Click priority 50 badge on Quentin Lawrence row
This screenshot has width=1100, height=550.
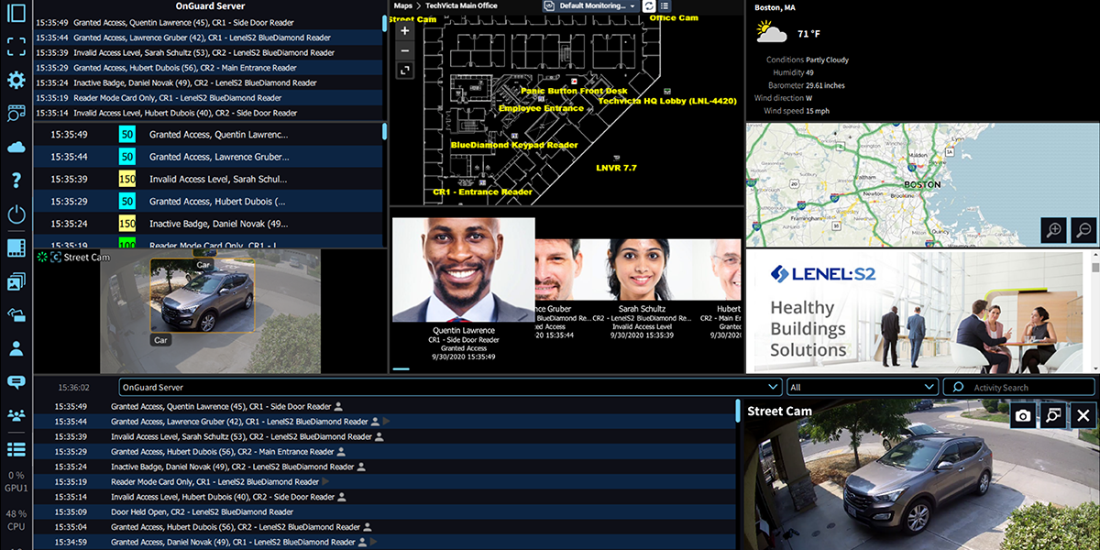coord(127,135)
